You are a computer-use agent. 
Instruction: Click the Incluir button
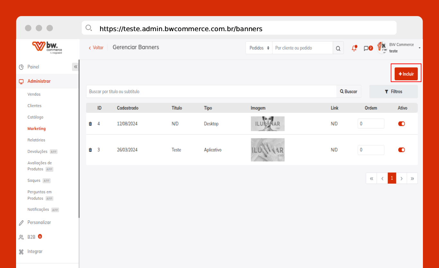406,74
